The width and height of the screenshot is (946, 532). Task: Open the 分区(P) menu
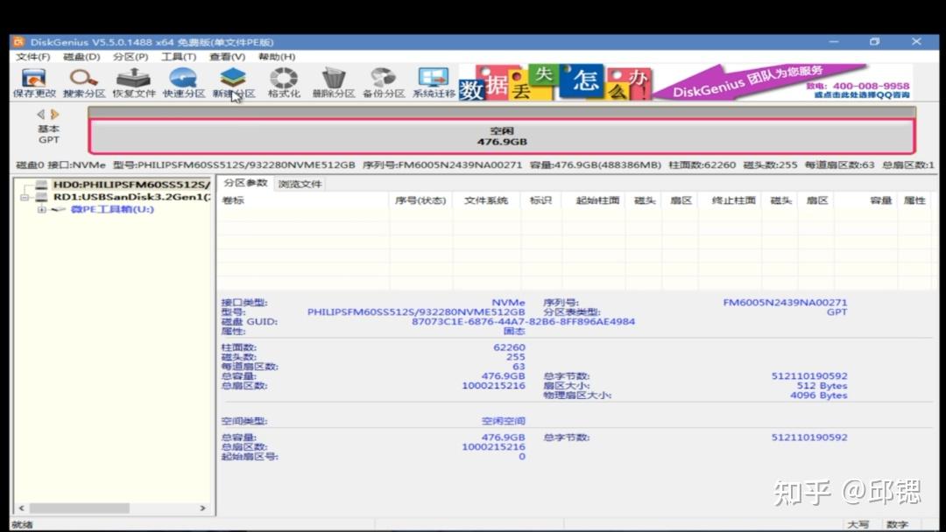coord(131,57)
